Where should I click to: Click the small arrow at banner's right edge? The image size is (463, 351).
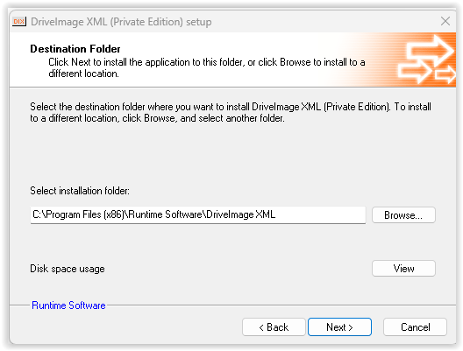click(x=445, y=74)
